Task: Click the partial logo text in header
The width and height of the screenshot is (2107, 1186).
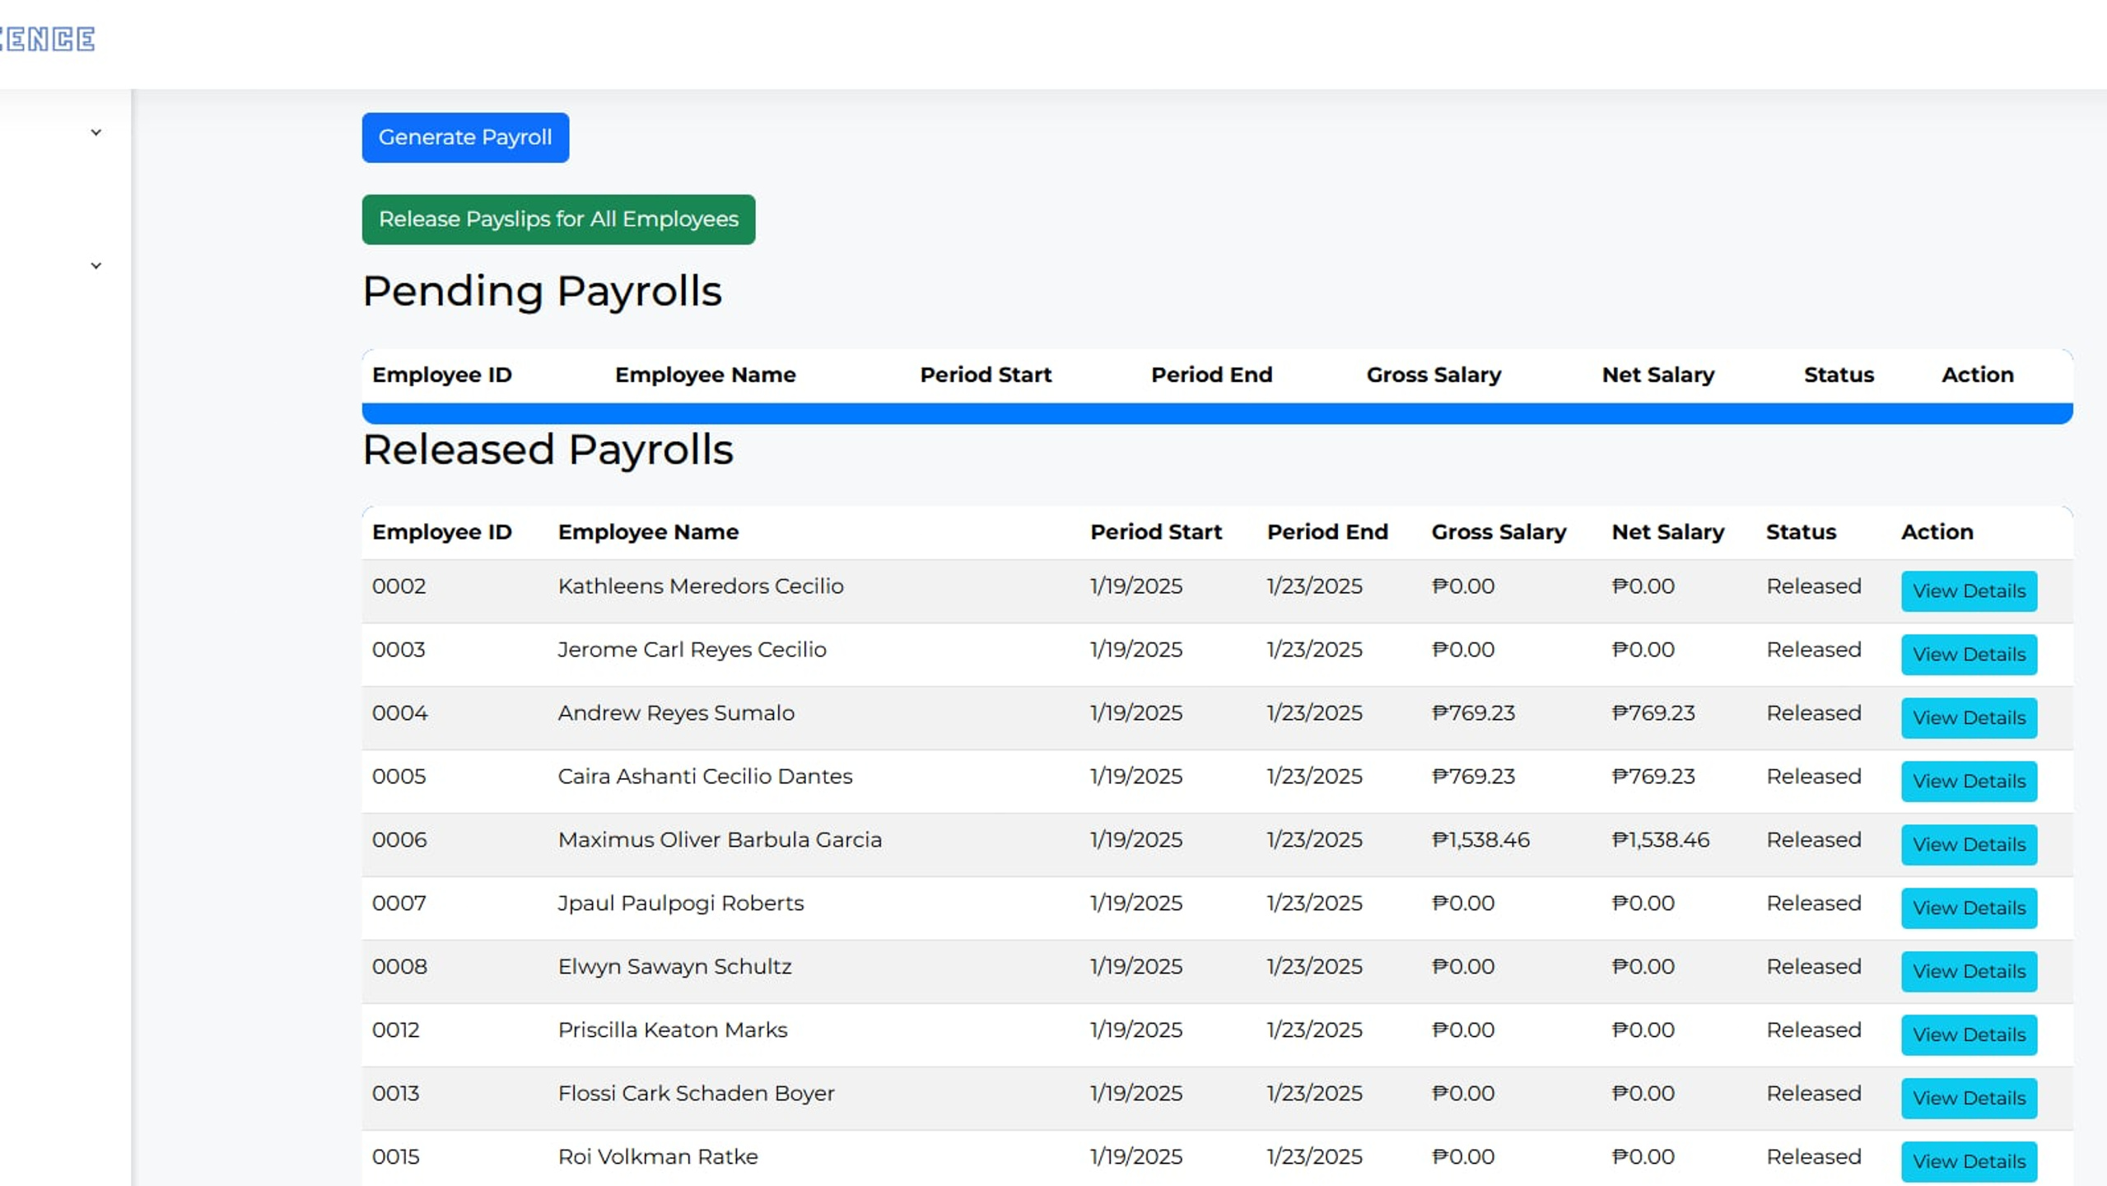Action: (x=47, y=39)
